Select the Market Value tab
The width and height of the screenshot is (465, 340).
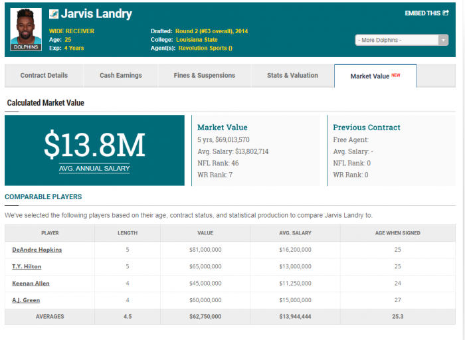point(375,76)
